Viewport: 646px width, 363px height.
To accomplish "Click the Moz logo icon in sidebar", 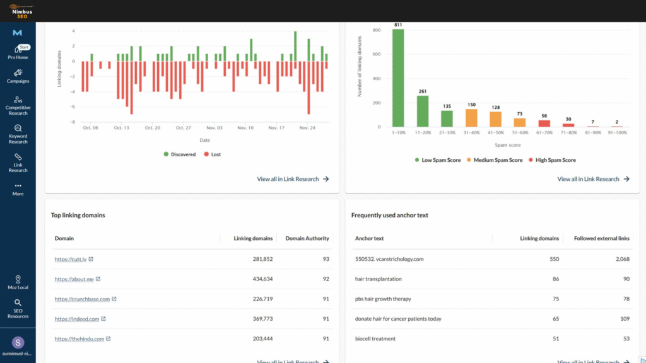I will tap(18, 33).
